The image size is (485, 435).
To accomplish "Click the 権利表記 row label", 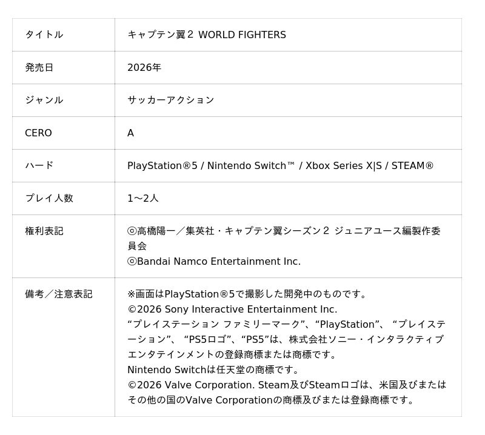I will pyautogui.click(x=44, y=231).
